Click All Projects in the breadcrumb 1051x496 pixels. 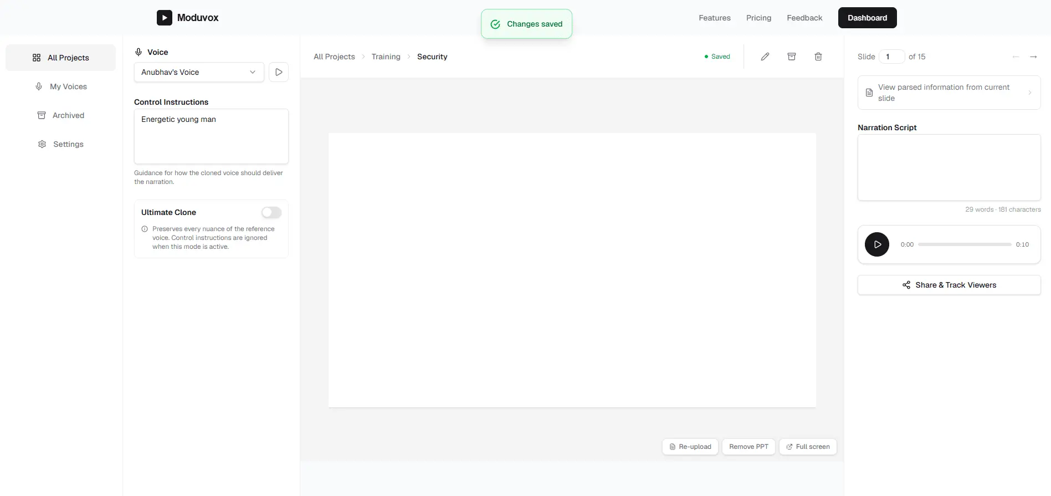click(x=334, y=57)
